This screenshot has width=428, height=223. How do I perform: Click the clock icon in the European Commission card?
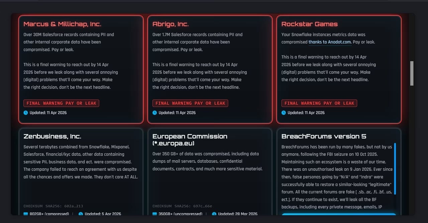coord(214,214)
